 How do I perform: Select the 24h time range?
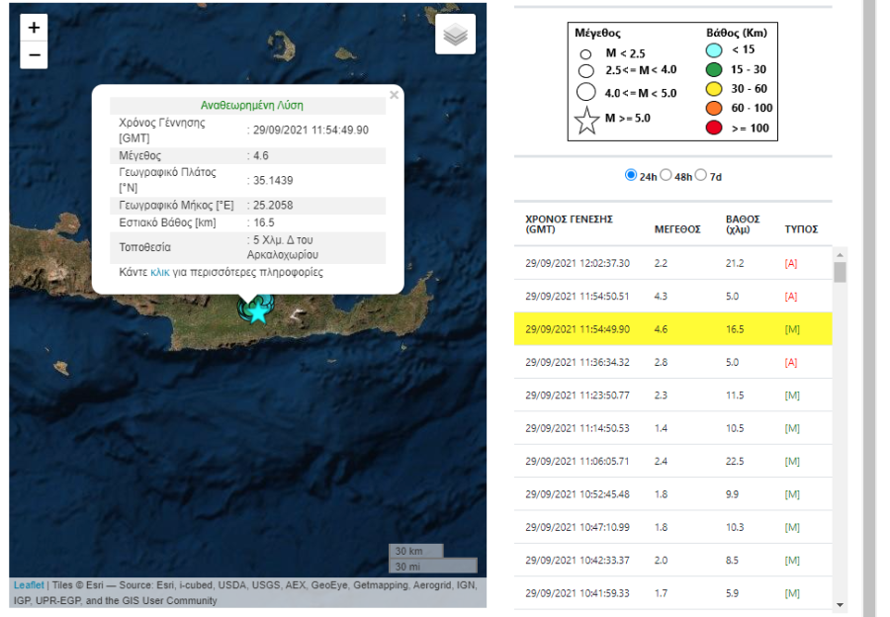coord(631,175)
